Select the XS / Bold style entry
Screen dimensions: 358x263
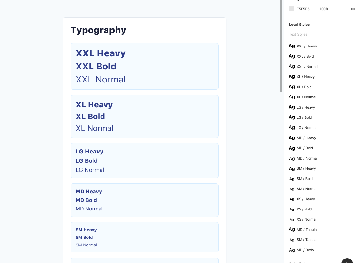(304, 209)
